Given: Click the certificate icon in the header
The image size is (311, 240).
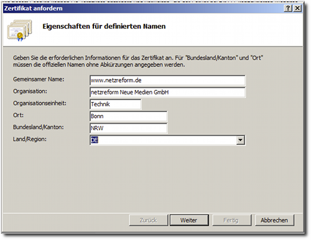Looking at the screenshot, I should 20,30.
